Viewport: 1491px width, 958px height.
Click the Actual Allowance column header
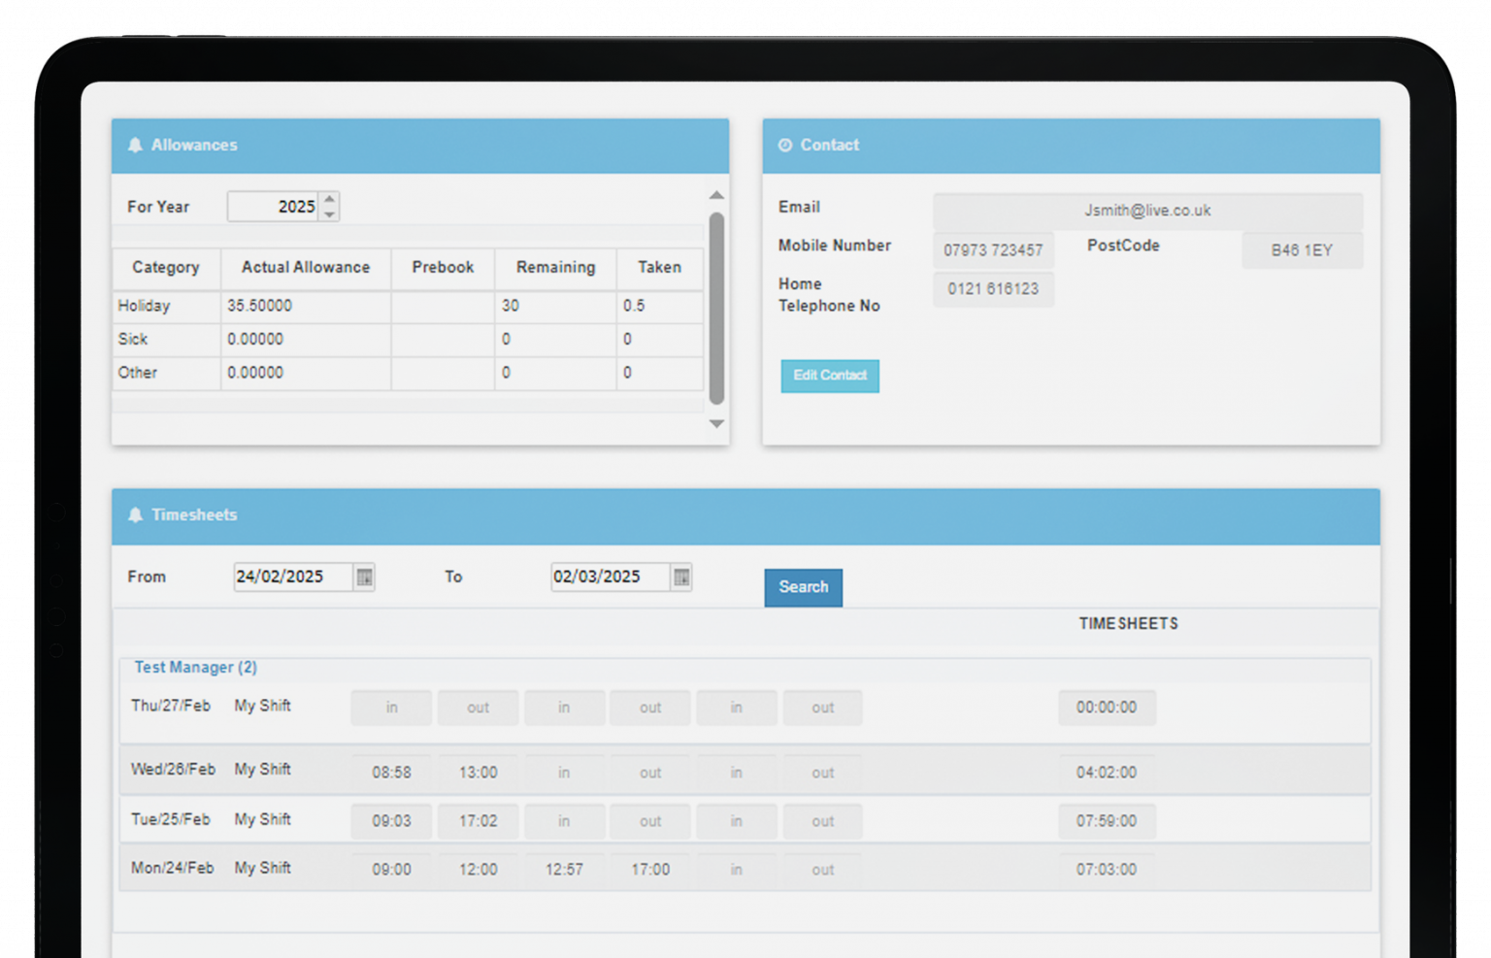coord(306,268)
